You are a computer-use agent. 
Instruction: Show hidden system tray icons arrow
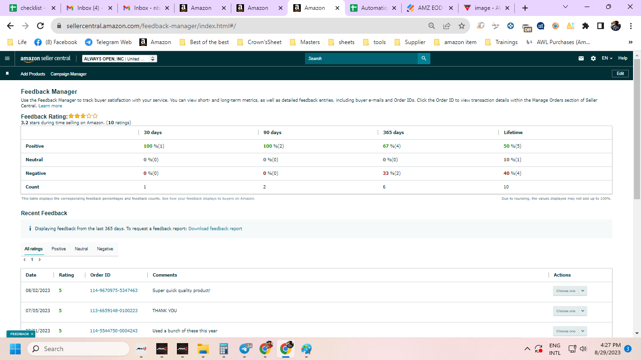point(527,349)
